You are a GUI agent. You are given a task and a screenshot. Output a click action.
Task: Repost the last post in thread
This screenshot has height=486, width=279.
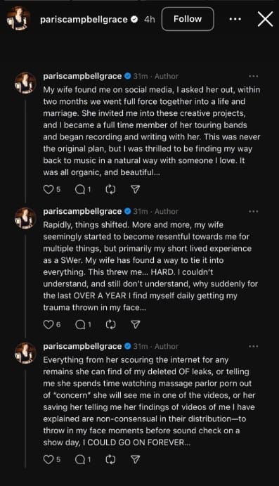pyautogui.click(x=110, y=459)
